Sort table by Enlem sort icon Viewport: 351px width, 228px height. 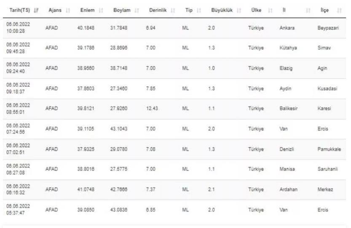tap(101, 10)
